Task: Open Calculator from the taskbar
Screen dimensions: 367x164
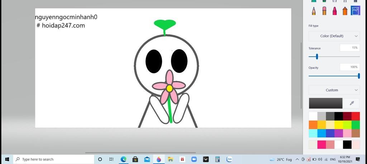Action: coord(218,159)
